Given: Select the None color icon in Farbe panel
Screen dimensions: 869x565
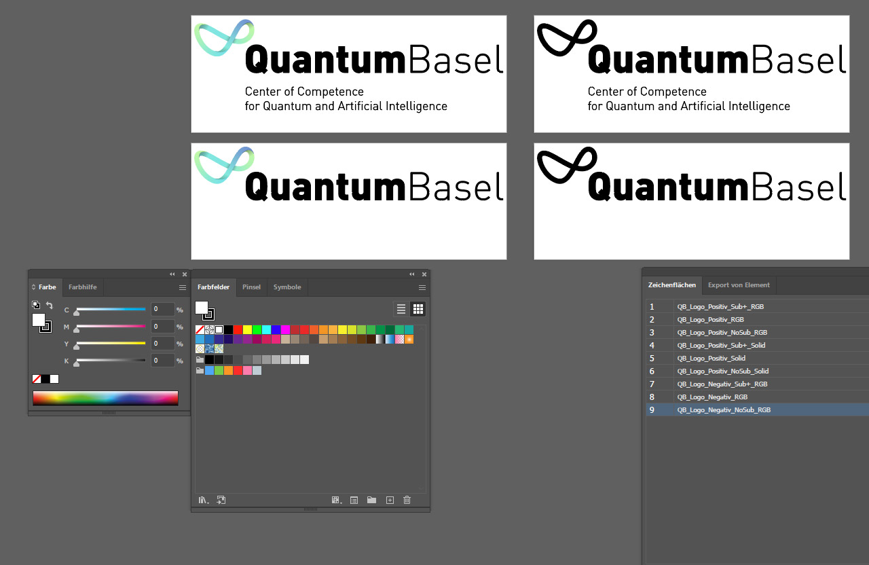Looking at the screenshot, I should [36, 378].
